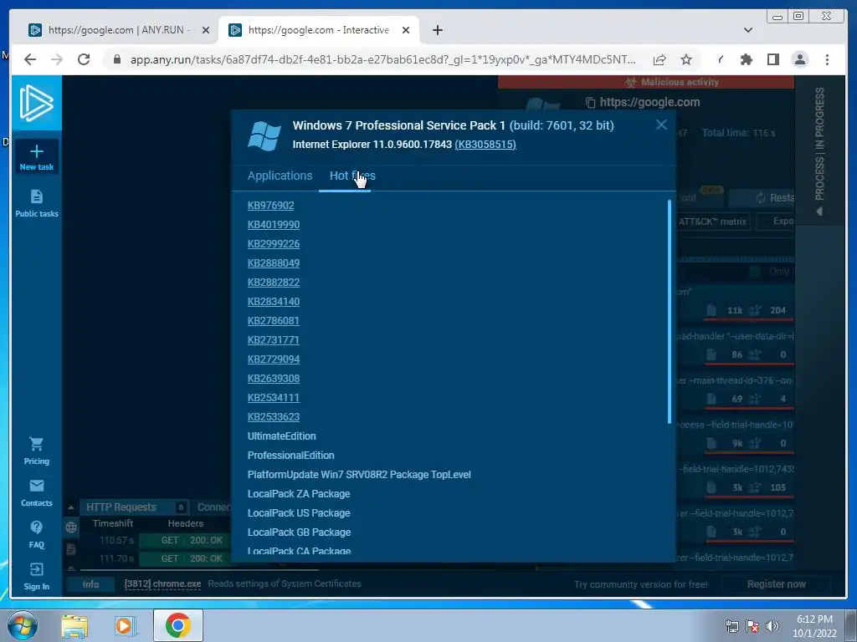
Task: Close the Windows 7 info dialog
Action: 661,125
